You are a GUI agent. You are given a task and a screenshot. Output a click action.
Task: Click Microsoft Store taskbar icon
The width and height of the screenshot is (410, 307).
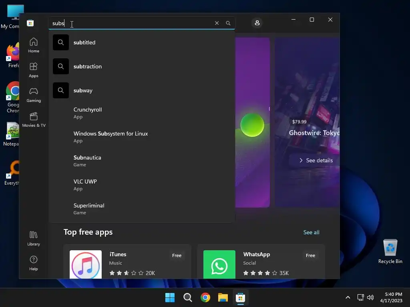pyautogui.click(x=240, y=297)
